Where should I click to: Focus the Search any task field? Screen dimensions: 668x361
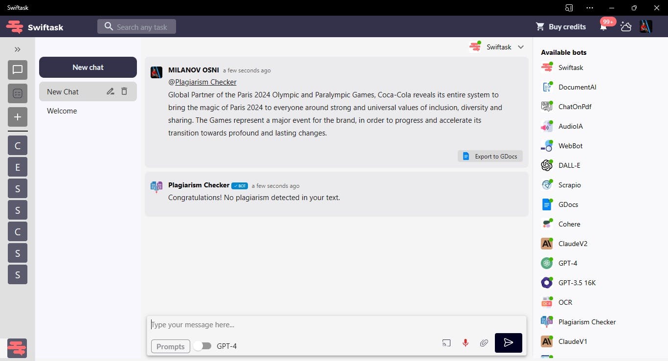pos(136,26)
